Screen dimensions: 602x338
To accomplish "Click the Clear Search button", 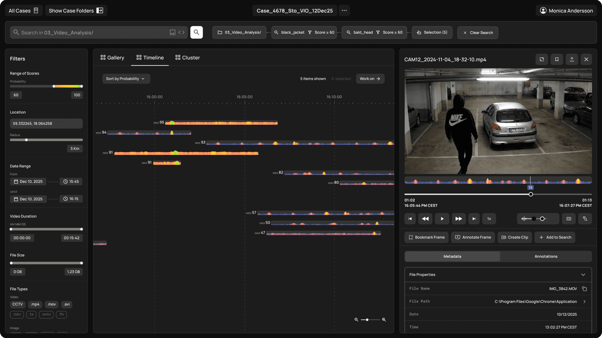I will coord(478,33).
